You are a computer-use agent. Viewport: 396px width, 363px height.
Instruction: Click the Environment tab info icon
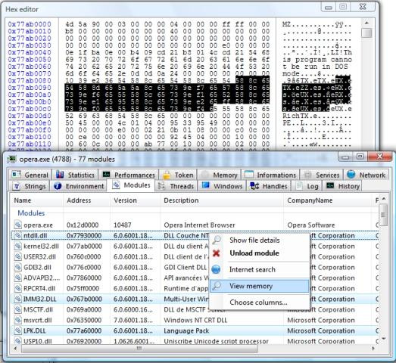[x=58, y=186]
